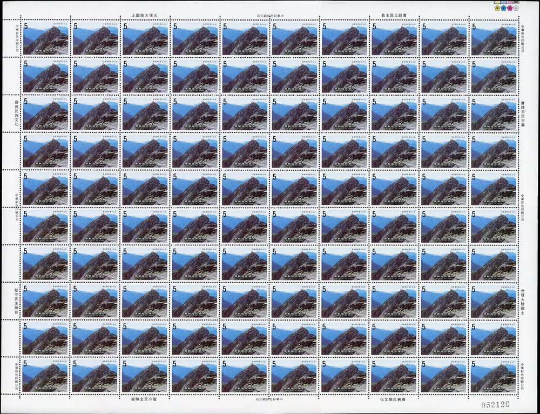Select the bottom-right stamp above serial number
The height and width of the screenshot is (414, 540).
pos(494,376)
